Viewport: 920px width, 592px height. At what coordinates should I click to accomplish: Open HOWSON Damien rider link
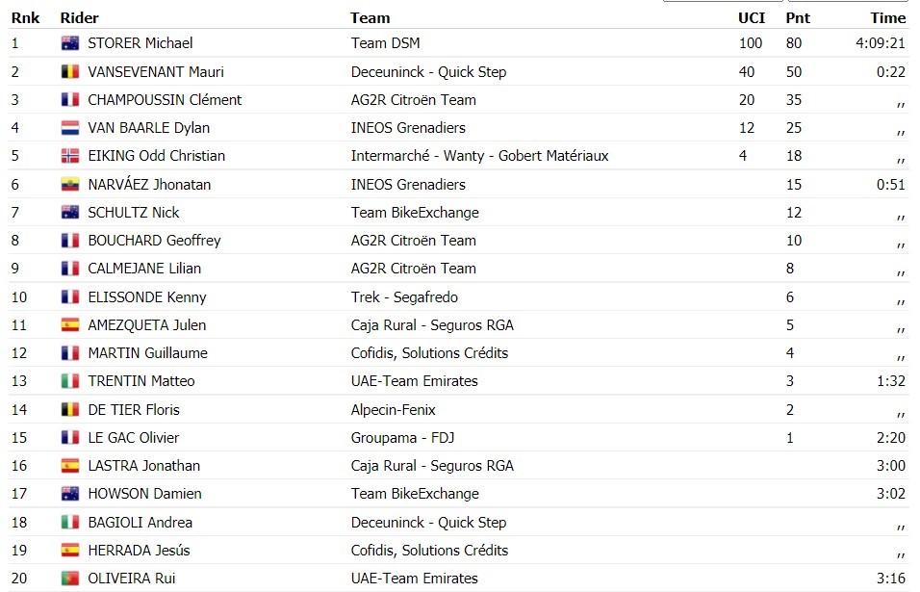pyautogui.click(x=145, y=494)
